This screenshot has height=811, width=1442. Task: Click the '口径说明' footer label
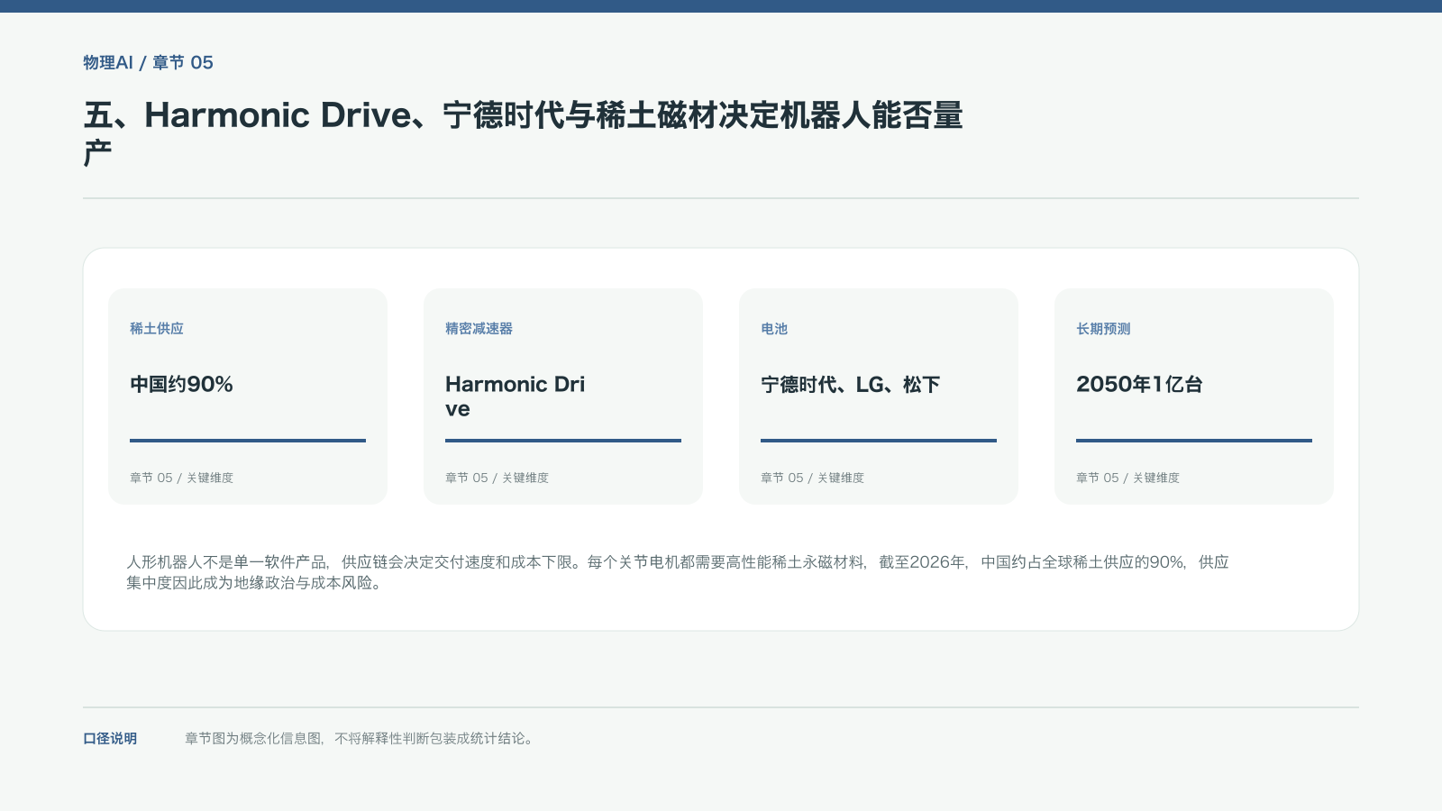(x=110, y=739)
